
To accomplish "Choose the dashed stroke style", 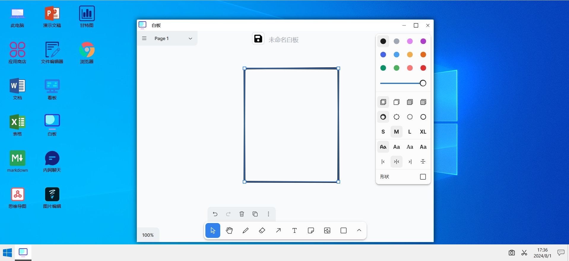I will tap(396, 117).
